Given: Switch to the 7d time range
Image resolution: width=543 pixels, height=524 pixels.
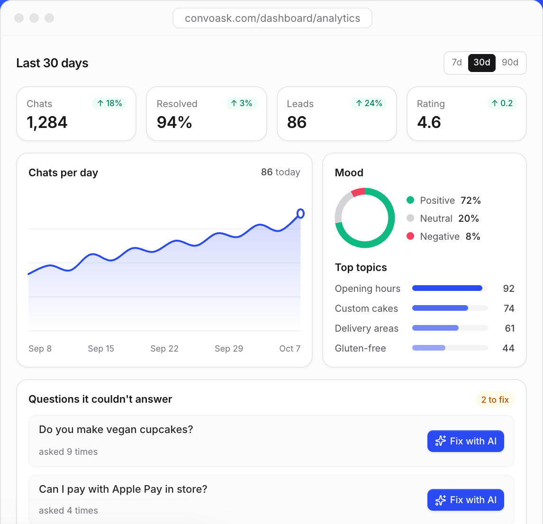Looking at the screenshot, I should (x=456, y=63).
